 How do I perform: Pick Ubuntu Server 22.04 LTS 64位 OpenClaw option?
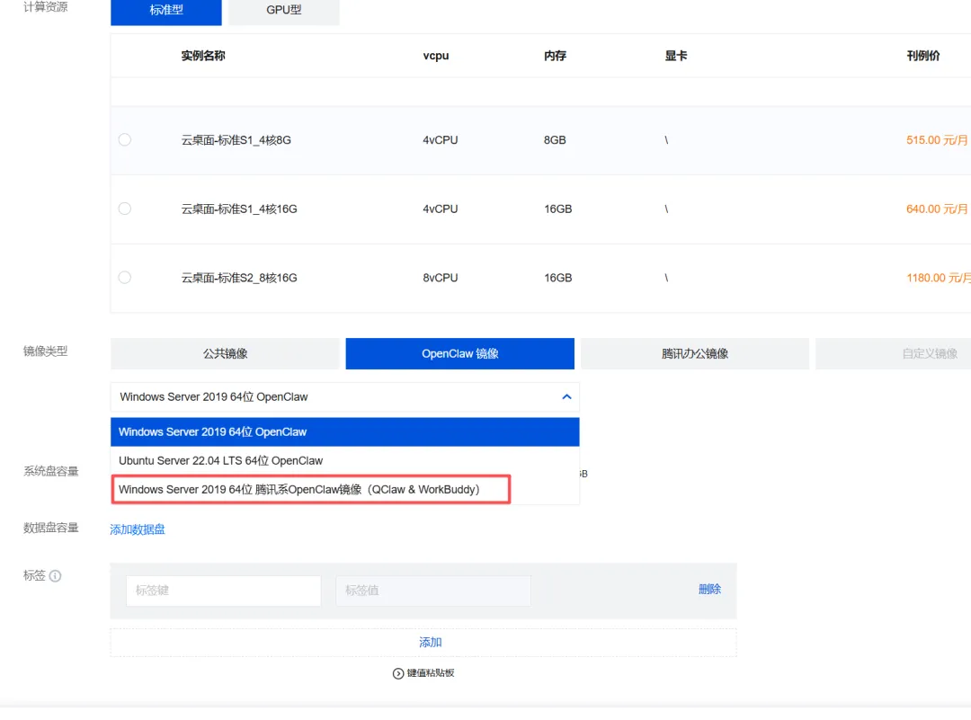pos(345,460)
